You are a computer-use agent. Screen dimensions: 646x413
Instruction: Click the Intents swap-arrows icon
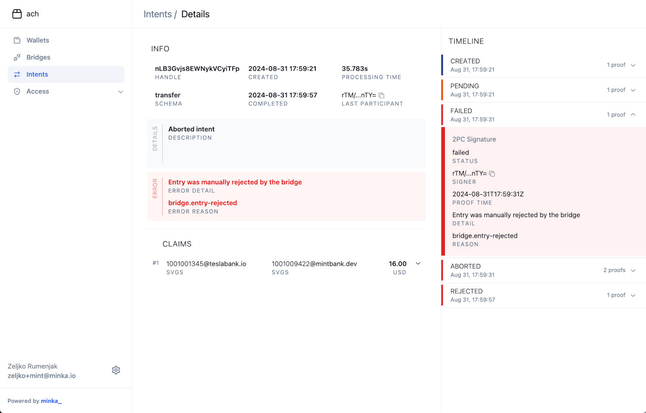(17, 75)
